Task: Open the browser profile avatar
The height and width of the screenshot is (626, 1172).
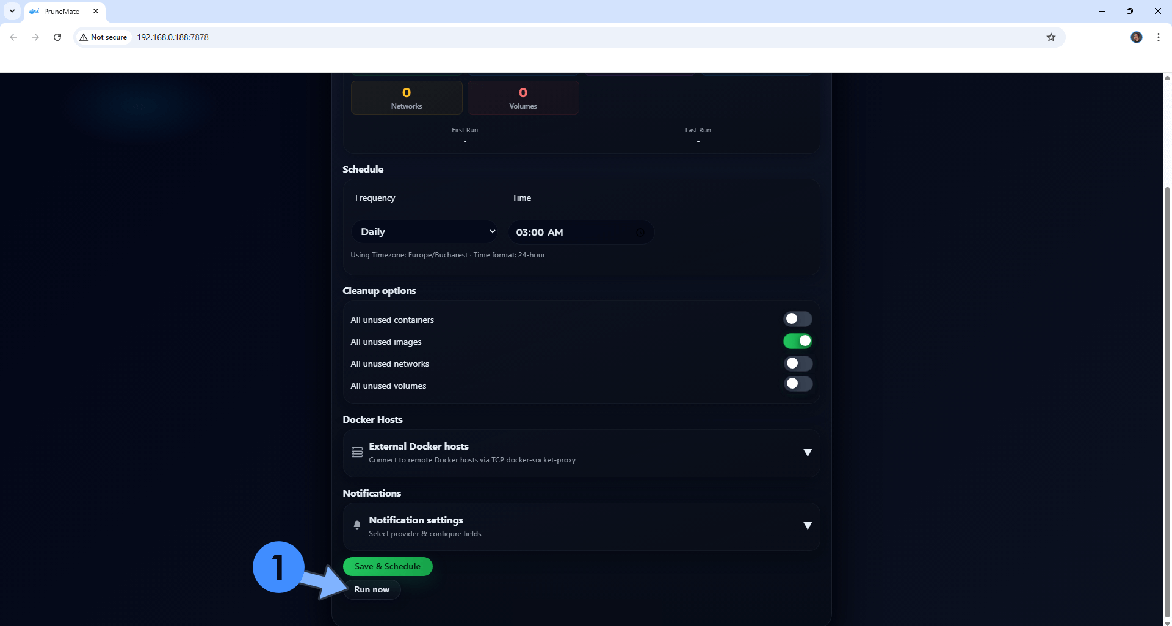Action: 1136,37
